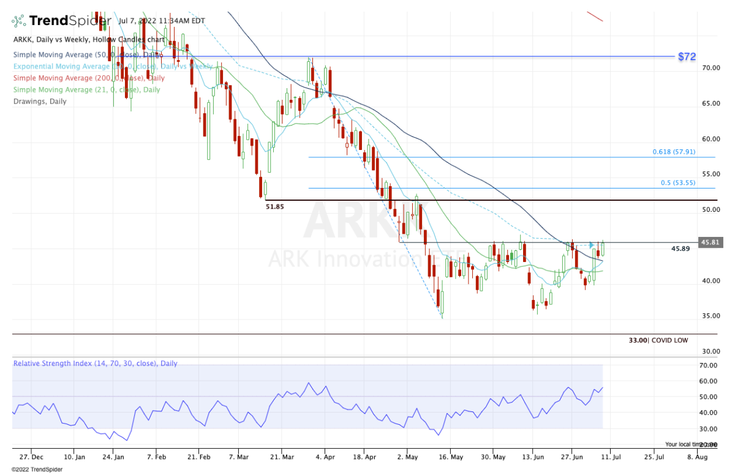The height and width of the screenshot is (475, 735).
Task: Click the TrendSpider logo icon
Action: coord(19,21)
